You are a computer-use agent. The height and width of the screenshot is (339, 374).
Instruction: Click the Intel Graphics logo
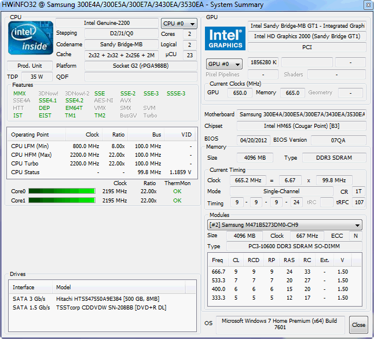point(225,38)
